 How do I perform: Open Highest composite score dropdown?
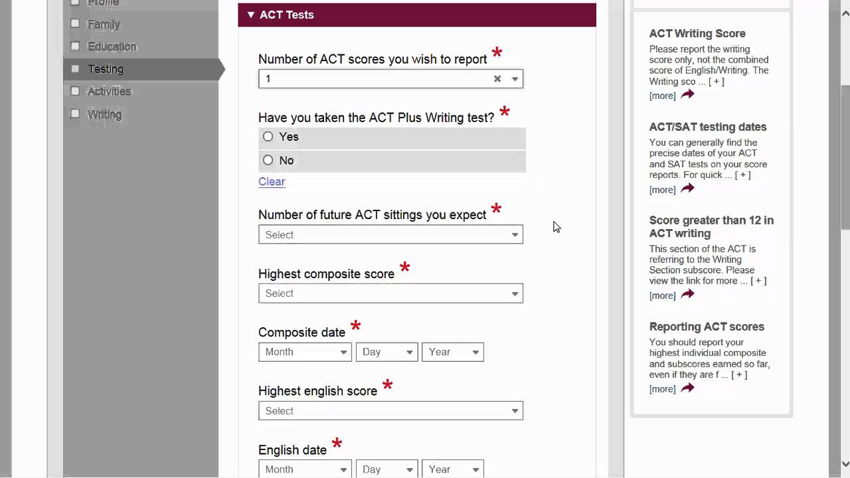[390, 293]
